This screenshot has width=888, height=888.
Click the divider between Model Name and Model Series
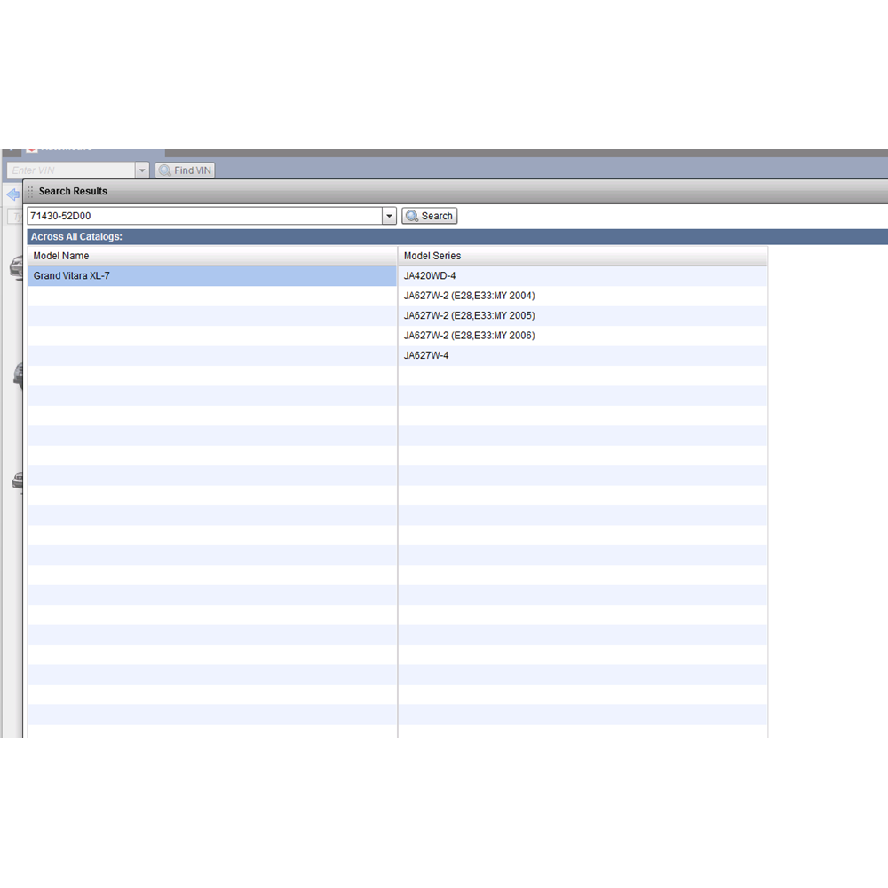pos(398,256)
